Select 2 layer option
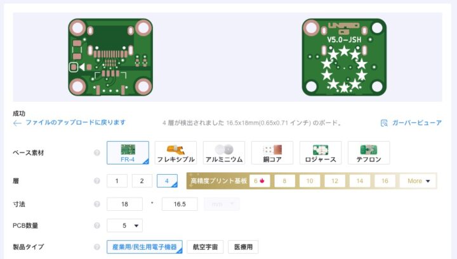 (142, 181)
